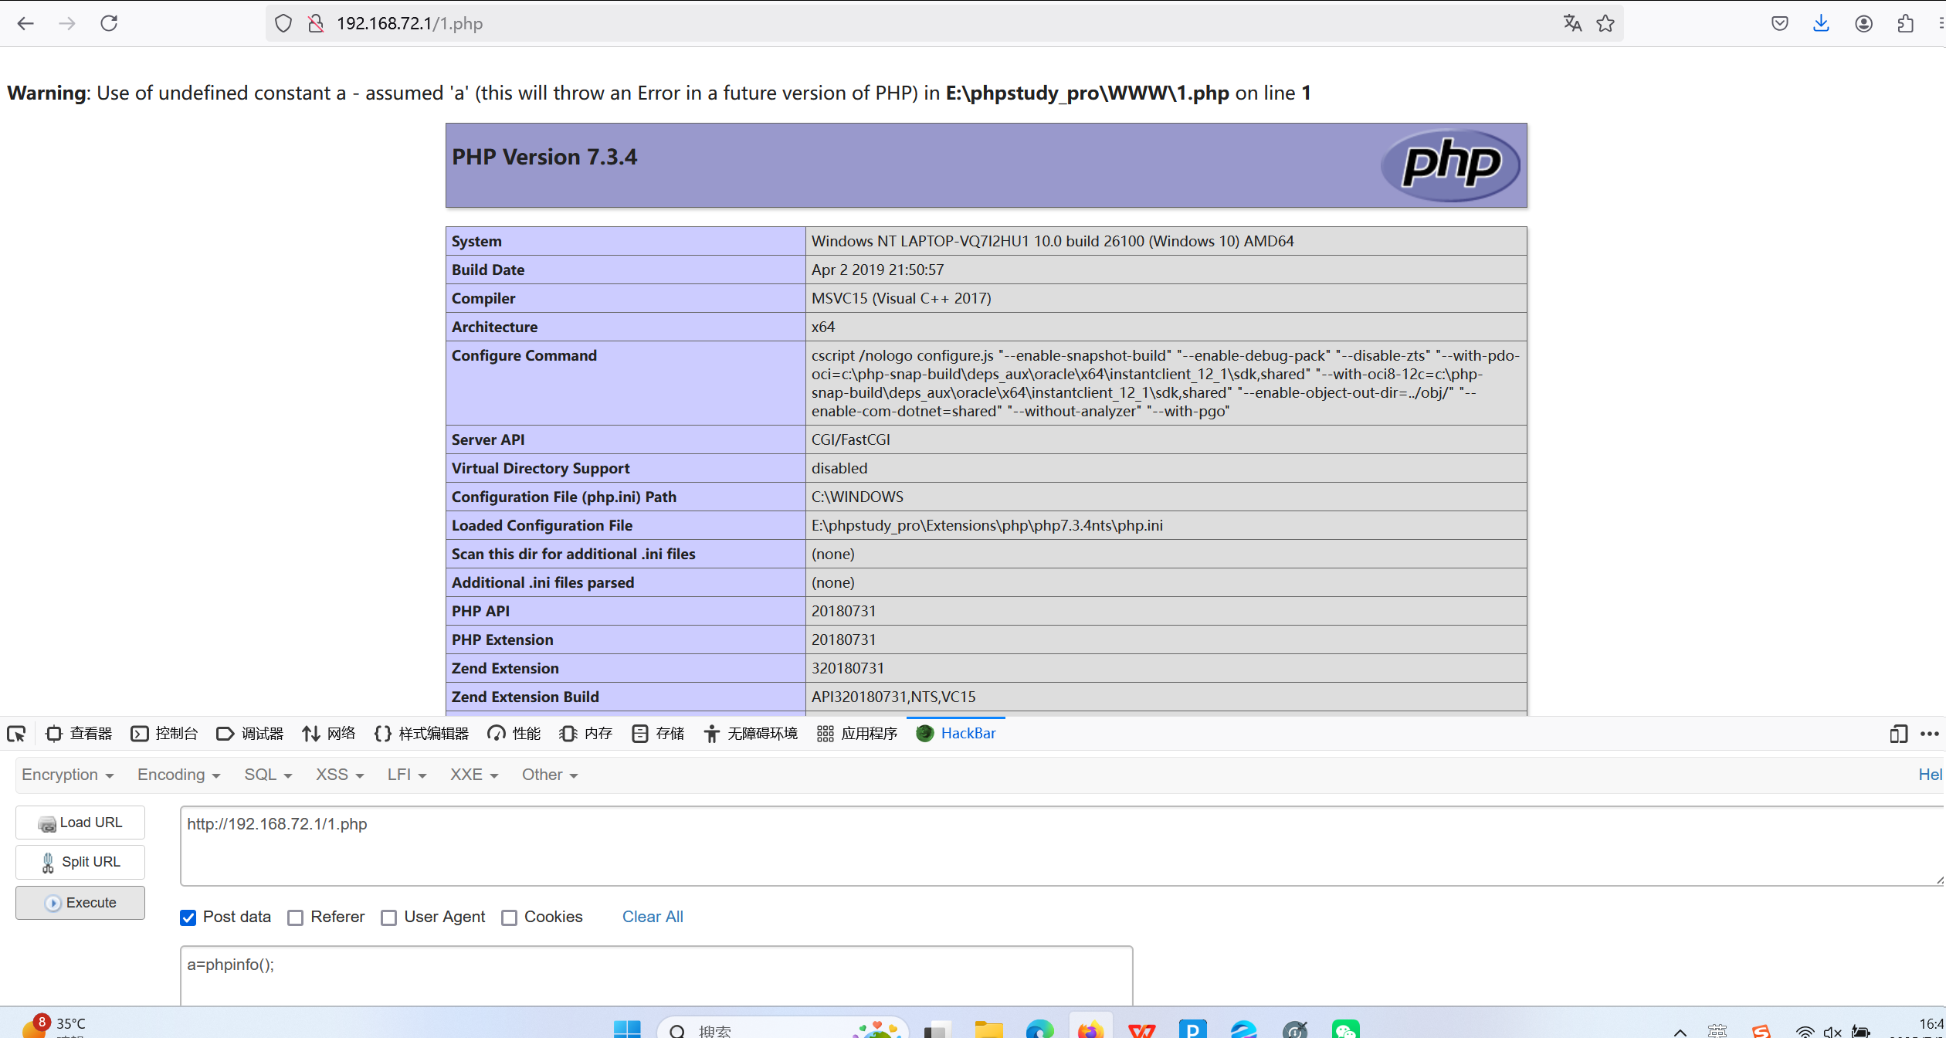
Task: Click the insecure connection lock icon
Action: click(x=316, y=23)
